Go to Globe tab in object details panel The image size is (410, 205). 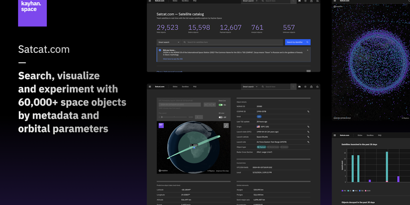pos(175,86)
